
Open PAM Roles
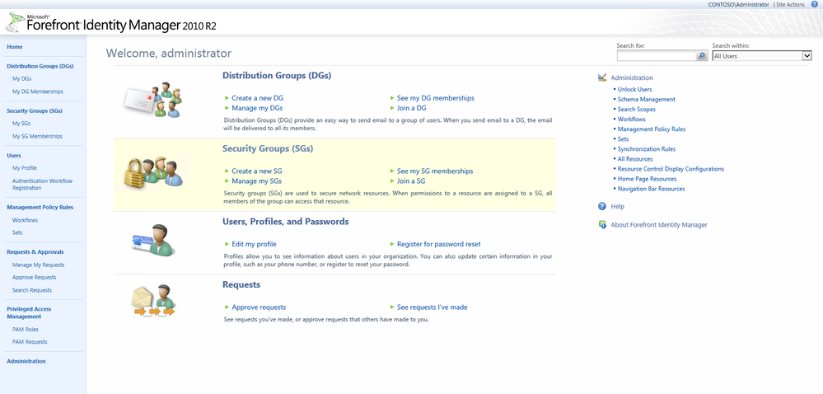(x=26, y=330)
